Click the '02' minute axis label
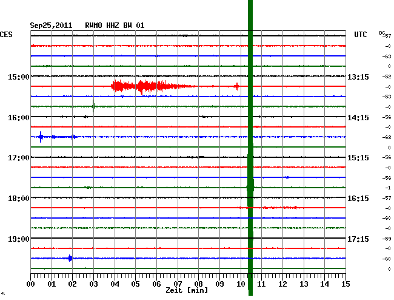 (x=72, y=284)
